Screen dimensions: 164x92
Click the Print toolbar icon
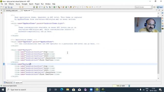(11, 7)
